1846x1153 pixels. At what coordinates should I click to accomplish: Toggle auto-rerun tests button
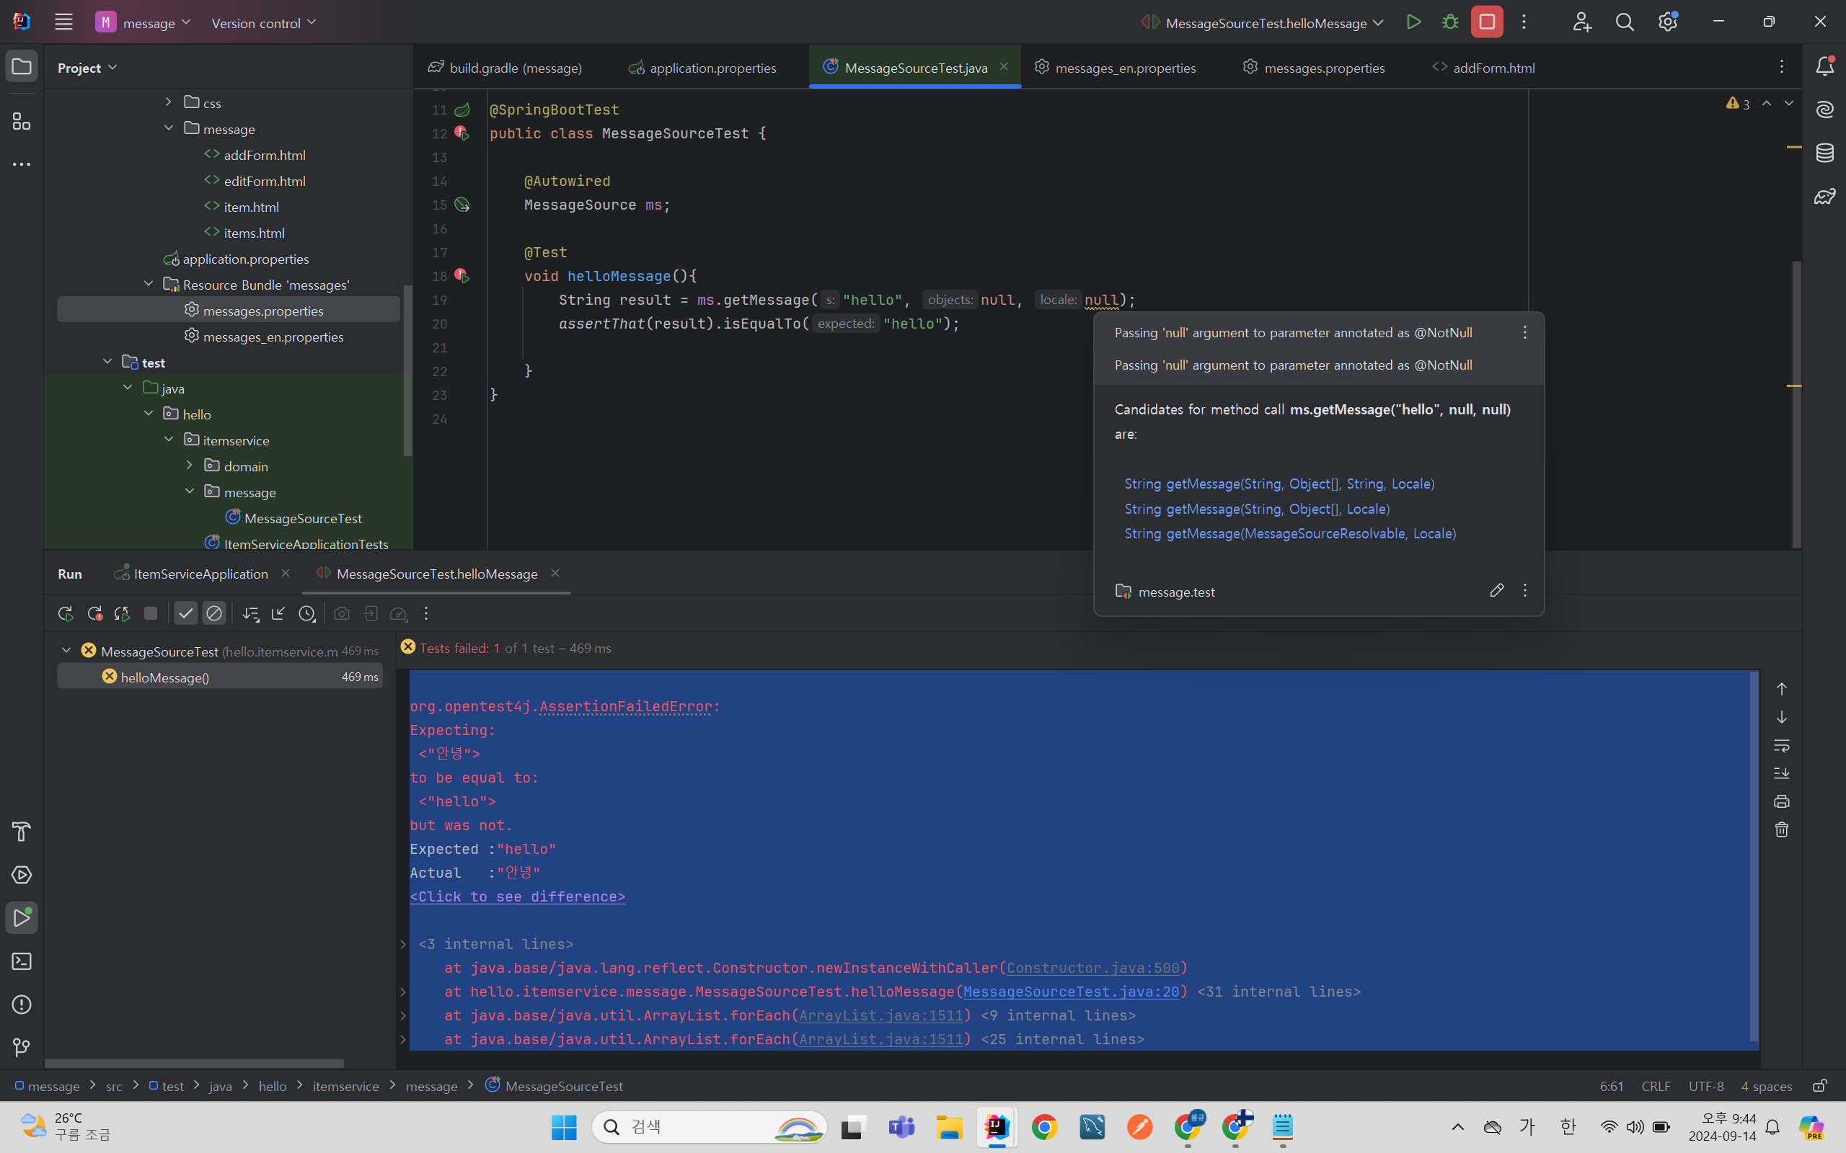[122, 613]
